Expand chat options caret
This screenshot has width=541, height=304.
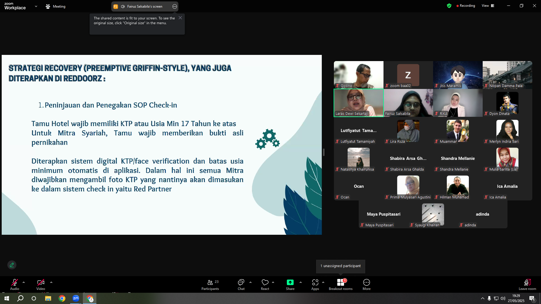[x=250, y=282]
